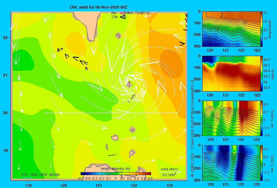Click the "height anomaly (m)" label

pos(116,169)
